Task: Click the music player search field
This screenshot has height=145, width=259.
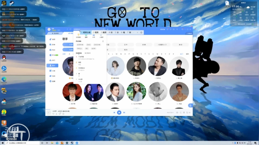Action: 89,29
